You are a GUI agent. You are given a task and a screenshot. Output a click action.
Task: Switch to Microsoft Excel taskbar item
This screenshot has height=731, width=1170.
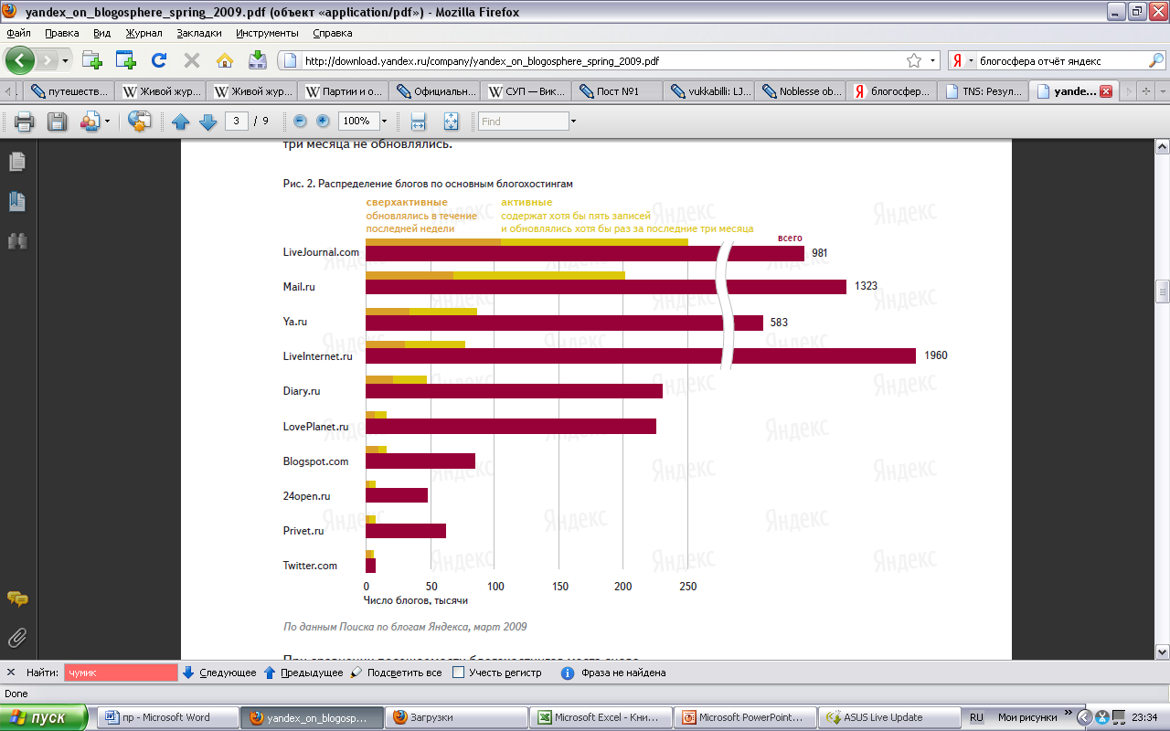(x=602, y=717)
